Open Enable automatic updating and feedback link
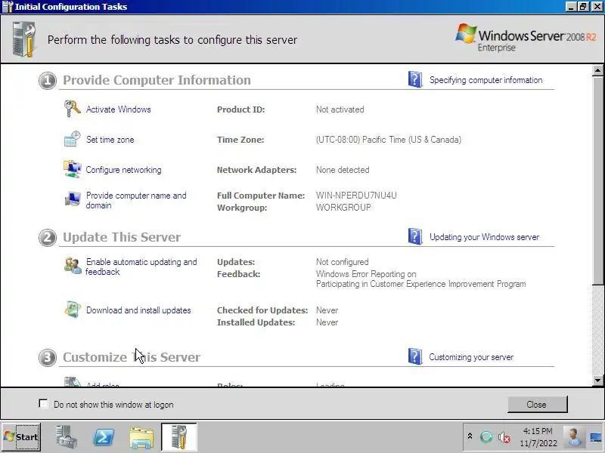Screen dimensions: 605x453 pos(141,267)
